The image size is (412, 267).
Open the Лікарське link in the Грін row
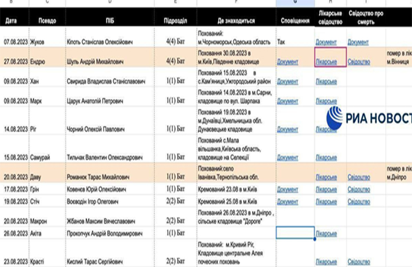[x=326, y=190]
